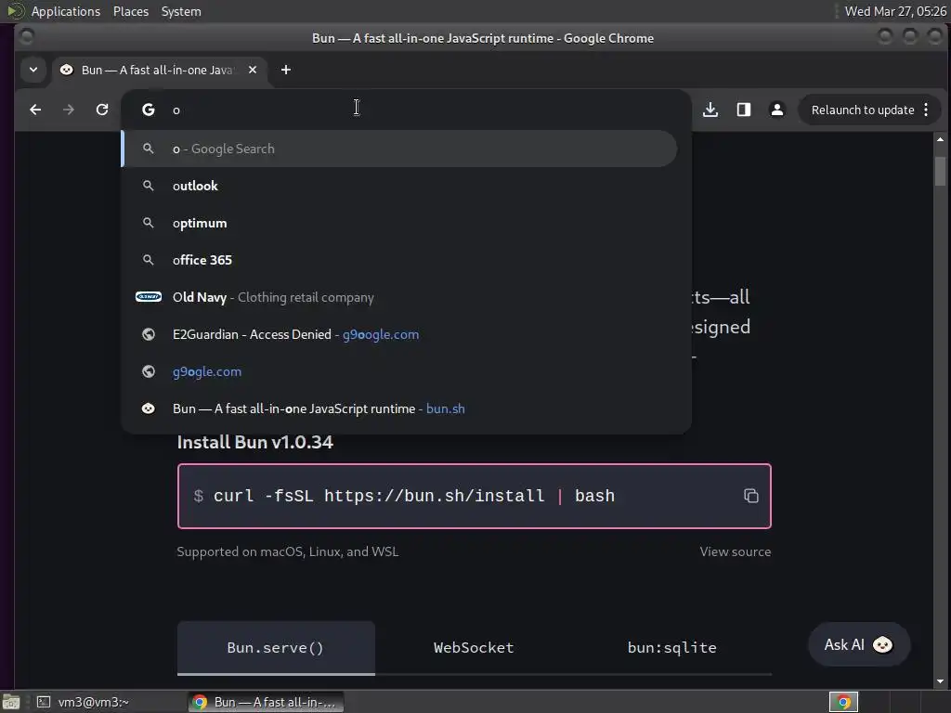The width and height of the screenshot is (951, 713).
Task: Click the Chrome icon in the system tray
Action: tap(843, 702)
